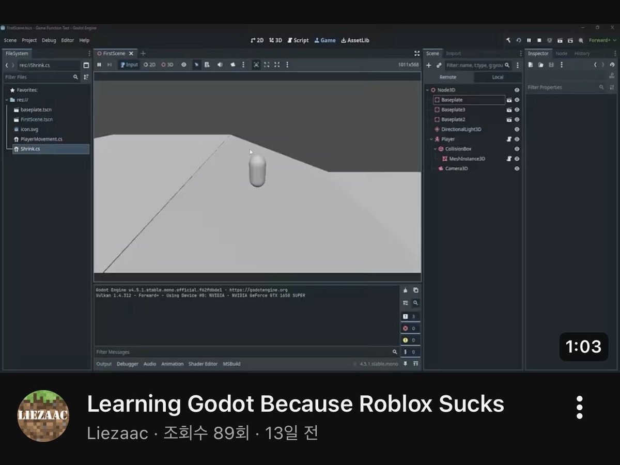Click the reload played scene icon
The height and width of the screenshot is (465, 620).
[519, 40]
